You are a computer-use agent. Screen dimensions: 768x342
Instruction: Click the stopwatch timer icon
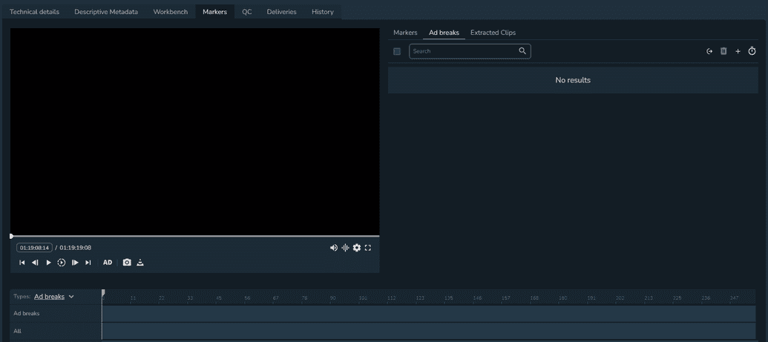[752, 51]
